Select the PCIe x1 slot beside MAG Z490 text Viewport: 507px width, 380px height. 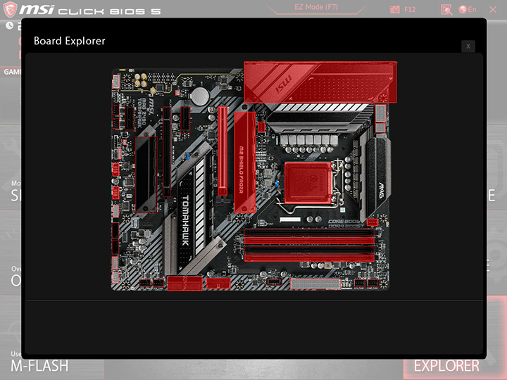click(x=130, y=119)
